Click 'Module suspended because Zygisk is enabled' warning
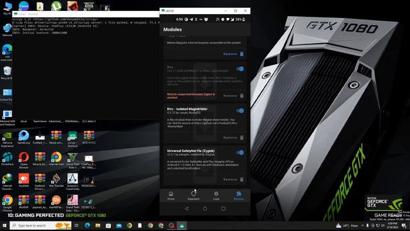 [191, 96]
